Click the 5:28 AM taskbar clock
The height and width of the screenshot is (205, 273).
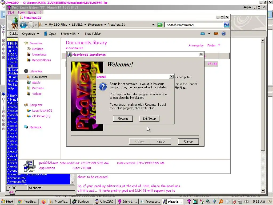pyautogui.click(x=259, y=202)
